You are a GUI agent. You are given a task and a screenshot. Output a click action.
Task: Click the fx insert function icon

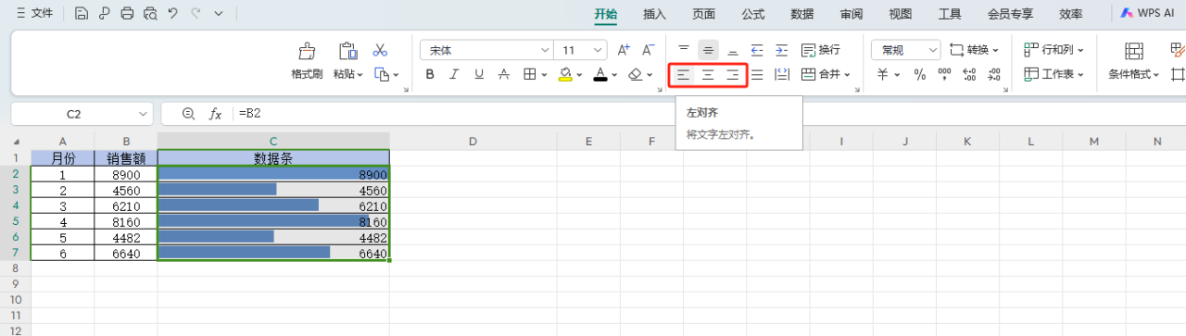pos(215,113)
